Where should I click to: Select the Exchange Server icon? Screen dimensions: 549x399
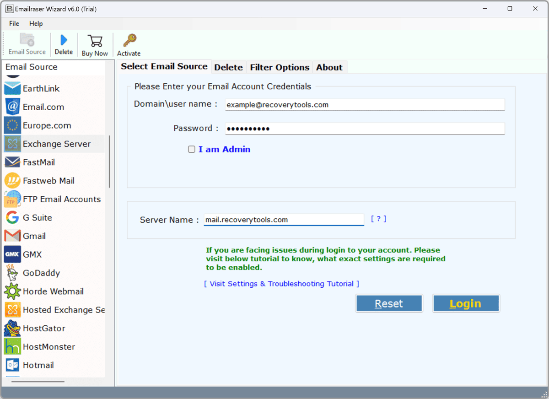(x=12, y=144)
